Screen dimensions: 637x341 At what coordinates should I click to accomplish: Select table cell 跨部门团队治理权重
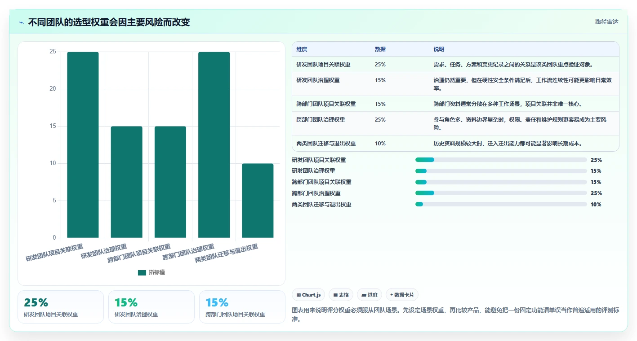pos(321,120)
